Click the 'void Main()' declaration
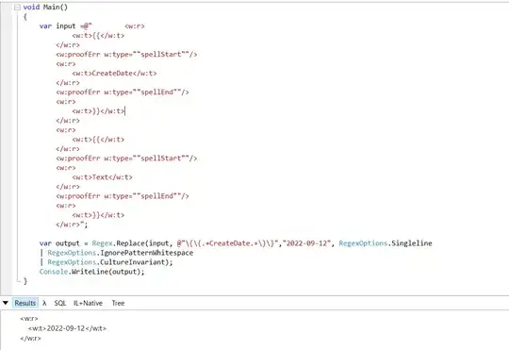509x350 pixels. coord(45,8)
